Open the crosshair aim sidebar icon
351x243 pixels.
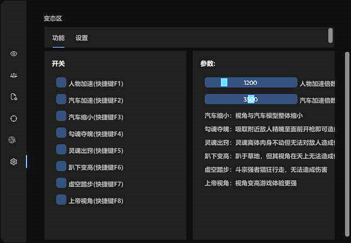13,118
